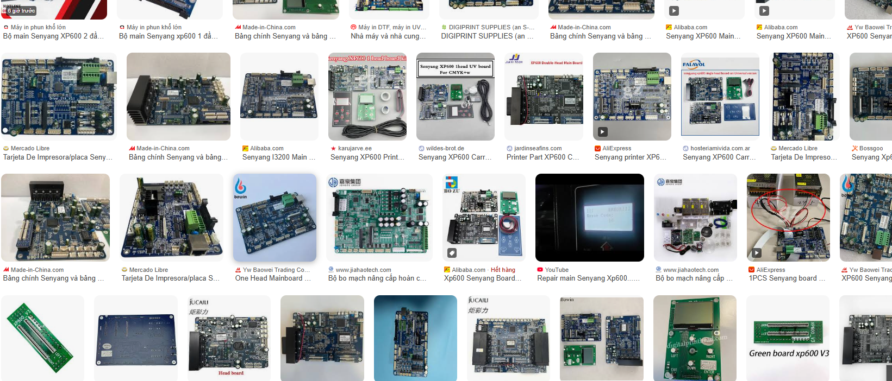Image resolution: width=892 pixels, height=381 pixels.
Task: Click the Alibaba favicon beside Senyang I3200 Main
Action: [x=245, y=148]
